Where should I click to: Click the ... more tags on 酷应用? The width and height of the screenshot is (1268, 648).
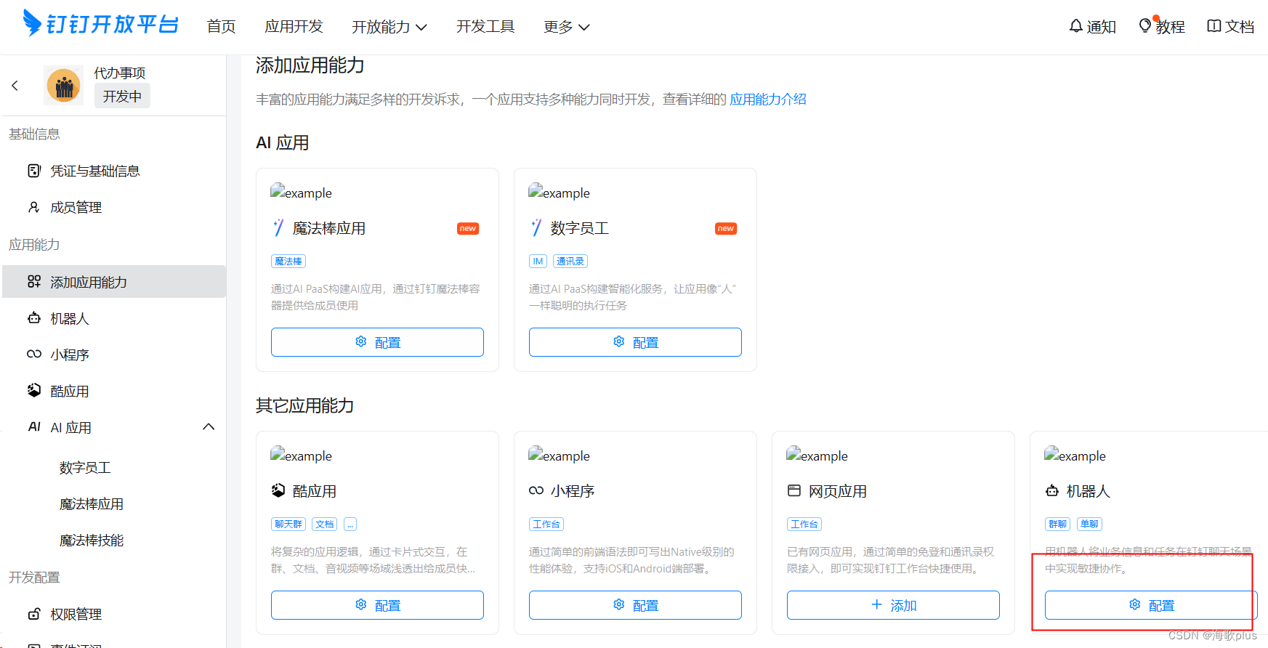[x=350, y=525]
